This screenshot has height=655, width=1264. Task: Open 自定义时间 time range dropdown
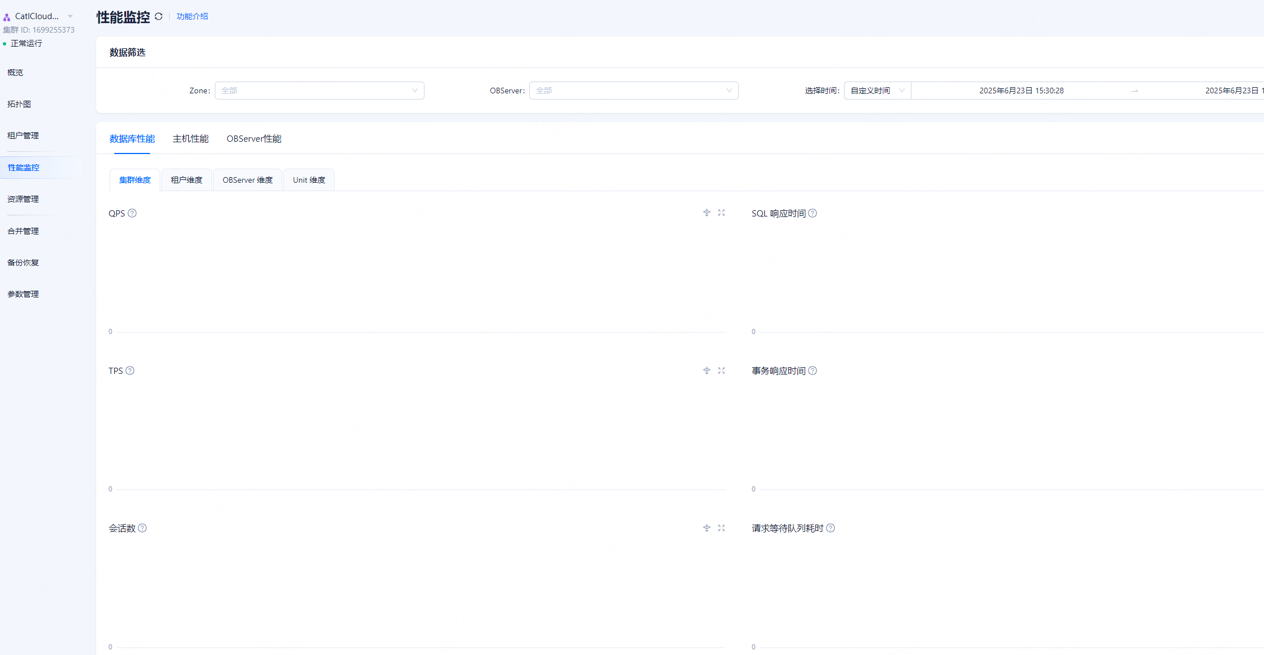[877, 91]
